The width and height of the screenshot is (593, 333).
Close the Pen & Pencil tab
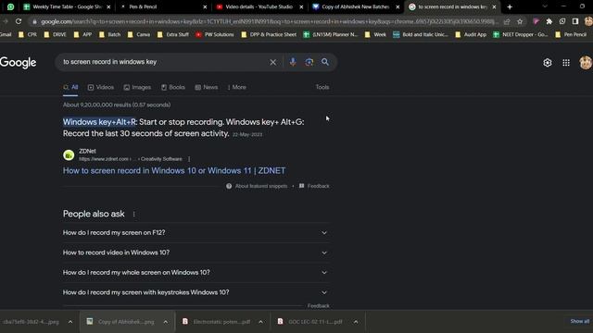tap(205, 6)
